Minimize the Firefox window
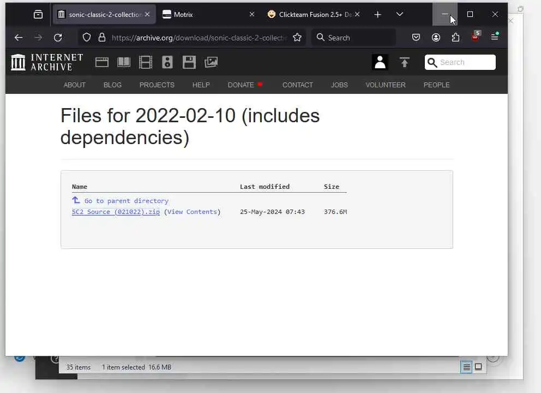Screen dimensions: 541x393 tap(444, 14)
